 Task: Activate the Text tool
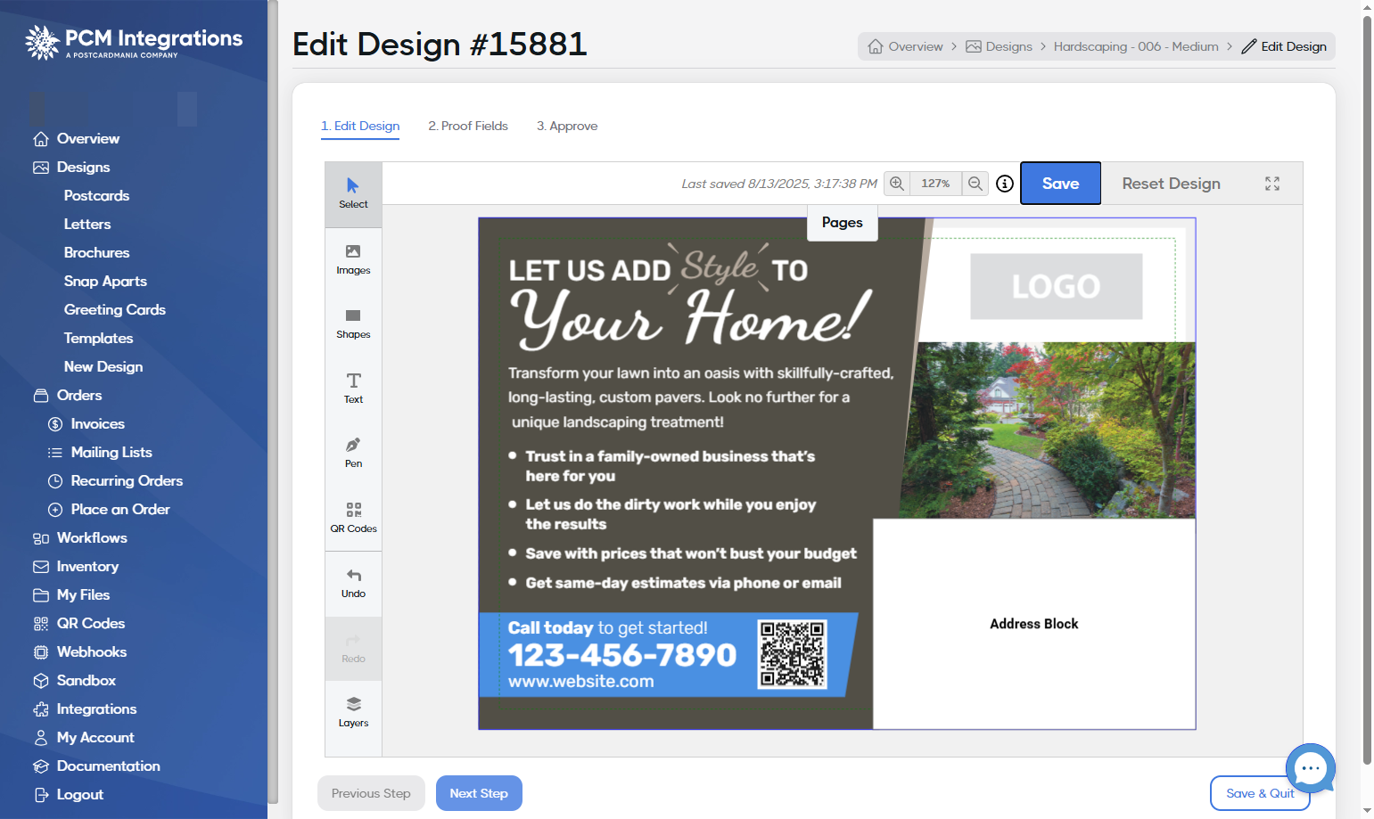(353, 389)
